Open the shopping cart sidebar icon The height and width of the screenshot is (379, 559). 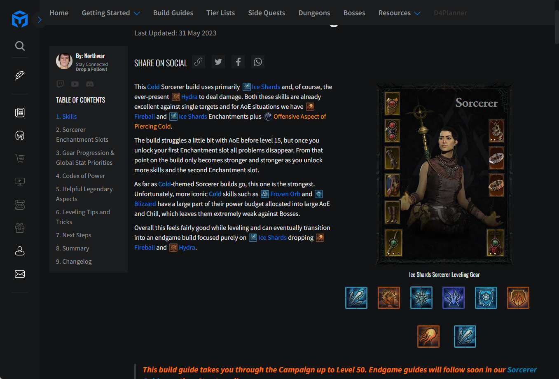20,159
